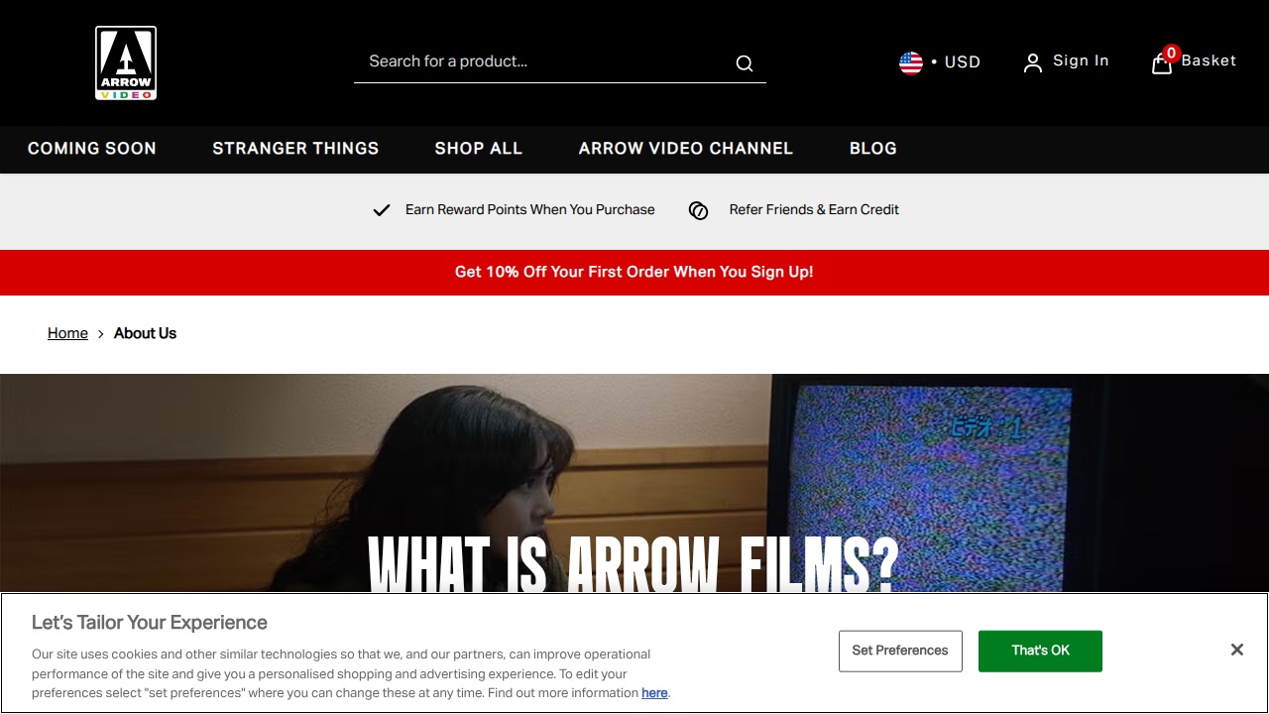Image resolution: width=1269 pixels, height=714 pixels.
Task: Open the cookie info 'here' link
Action: pos(654,693)
